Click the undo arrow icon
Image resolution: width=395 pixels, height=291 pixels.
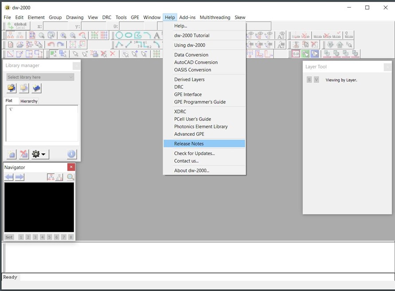pyautogui.click(x=51, y=45)
